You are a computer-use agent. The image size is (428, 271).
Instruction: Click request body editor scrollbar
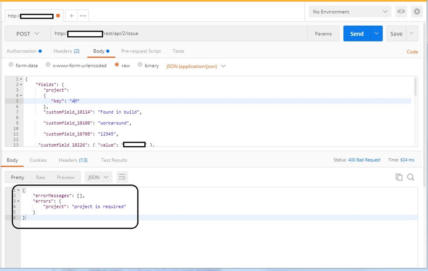pos(415,87)
